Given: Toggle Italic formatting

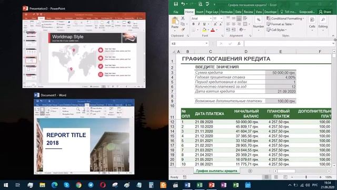Looking at the screenshot, I should tap(199, 24).
